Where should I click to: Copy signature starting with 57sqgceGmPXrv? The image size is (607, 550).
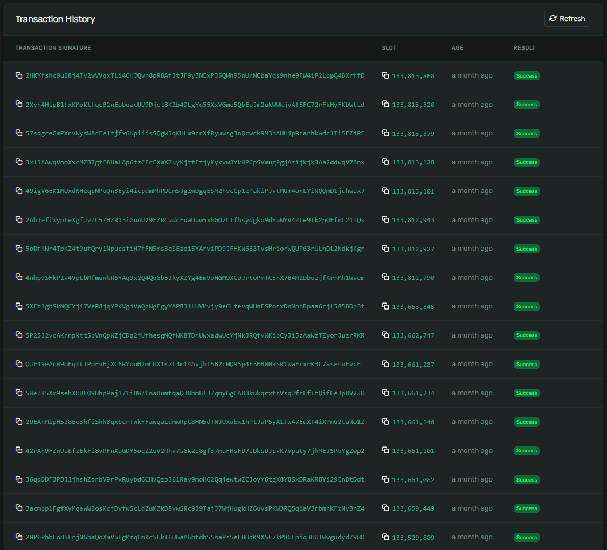pyautogui.click(x=18, y=133)
